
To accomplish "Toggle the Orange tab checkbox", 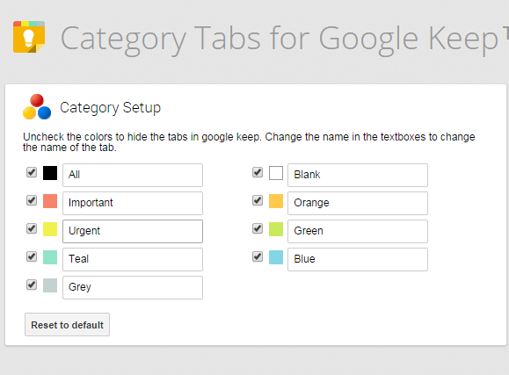I will pos(258,200).
